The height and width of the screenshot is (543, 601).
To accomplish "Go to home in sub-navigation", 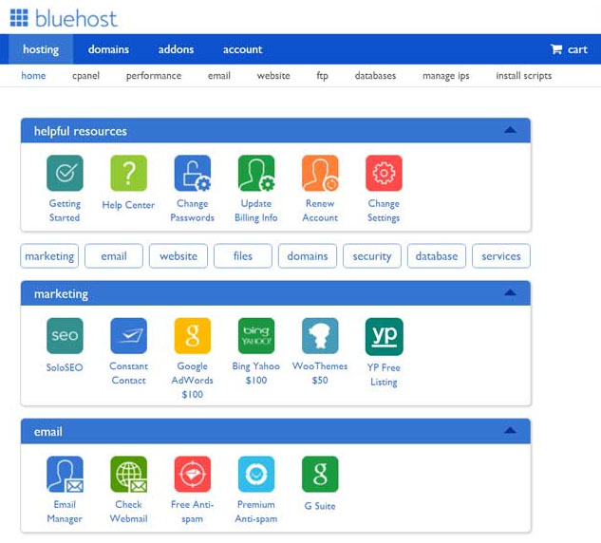I will 33,76.
